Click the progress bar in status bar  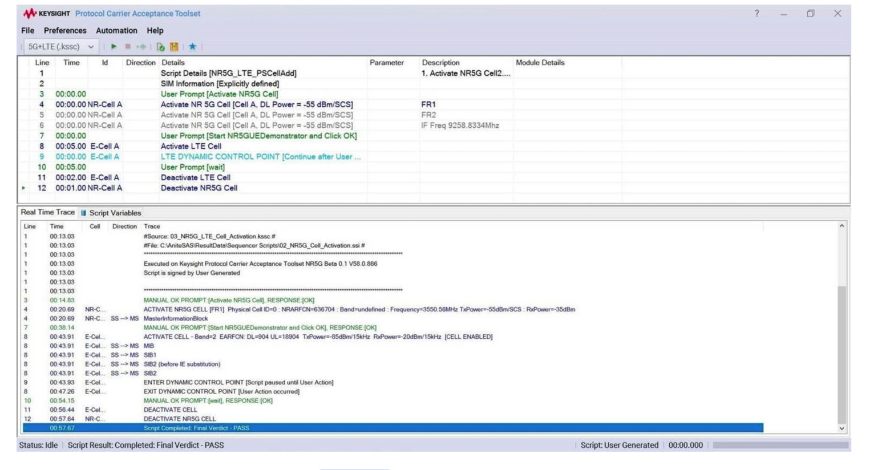point(780,445)
